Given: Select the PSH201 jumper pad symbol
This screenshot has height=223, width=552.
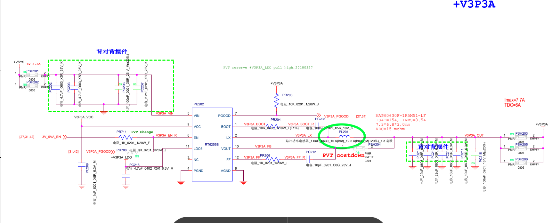Looking at the screenshot, I should click(32, 75).
